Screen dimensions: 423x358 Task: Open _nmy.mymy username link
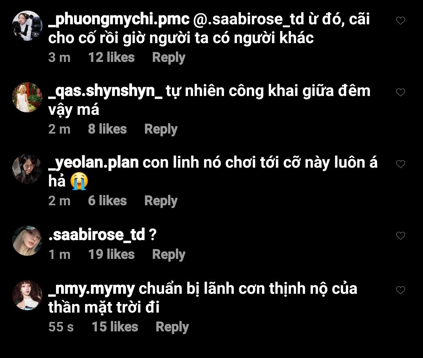[91, 289]
